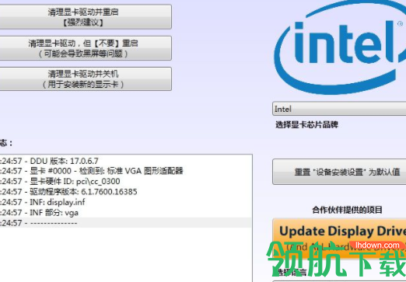Select log line DDU 版本: 17.0.6.7
Screen dimensions: 406x282
[125, 161]
